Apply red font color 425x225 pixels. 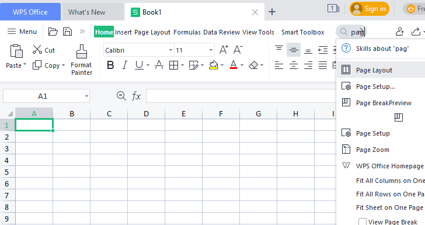(234, 65)
